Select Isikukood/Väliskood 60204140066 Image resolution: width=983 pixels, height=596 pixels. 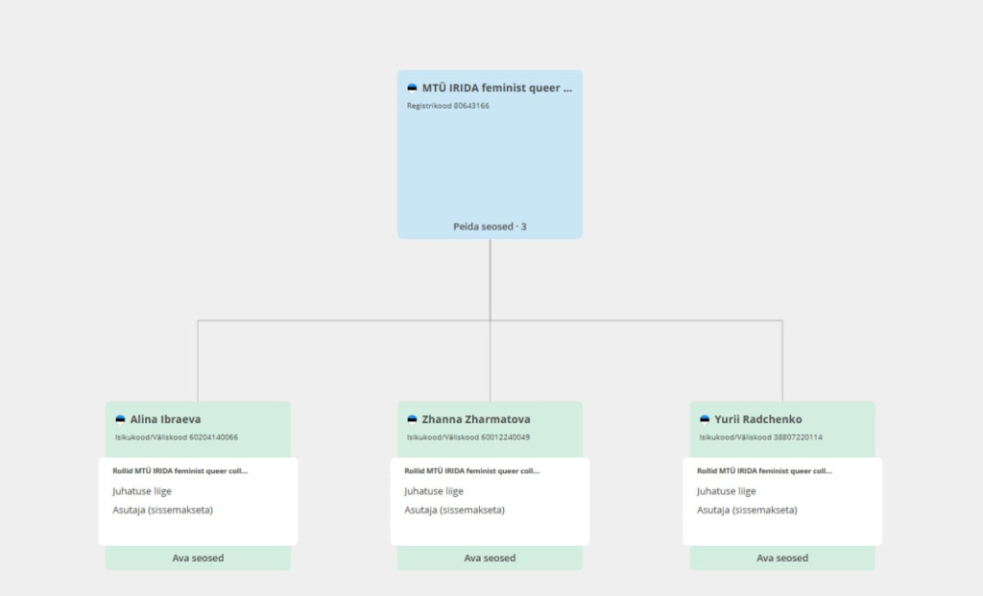[177, 438]
